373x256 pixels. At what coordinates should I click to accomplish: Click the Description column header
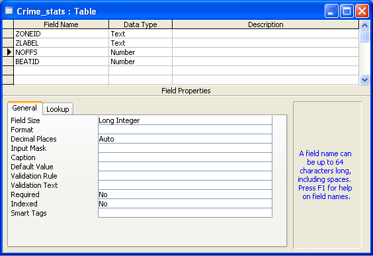(265, 24)
